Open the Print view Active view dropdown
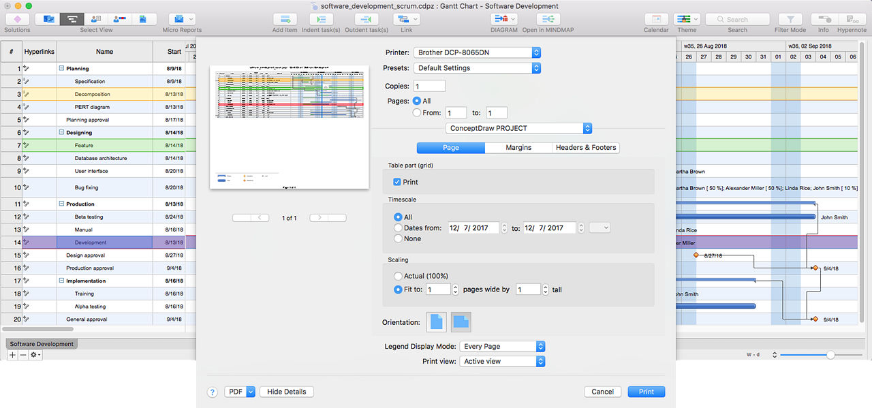872x408 pixels. point(503,362)
